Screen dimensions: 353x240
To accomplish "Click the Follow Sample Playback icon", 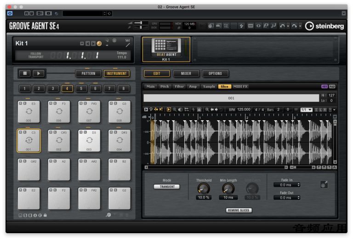I will point(161,109).
